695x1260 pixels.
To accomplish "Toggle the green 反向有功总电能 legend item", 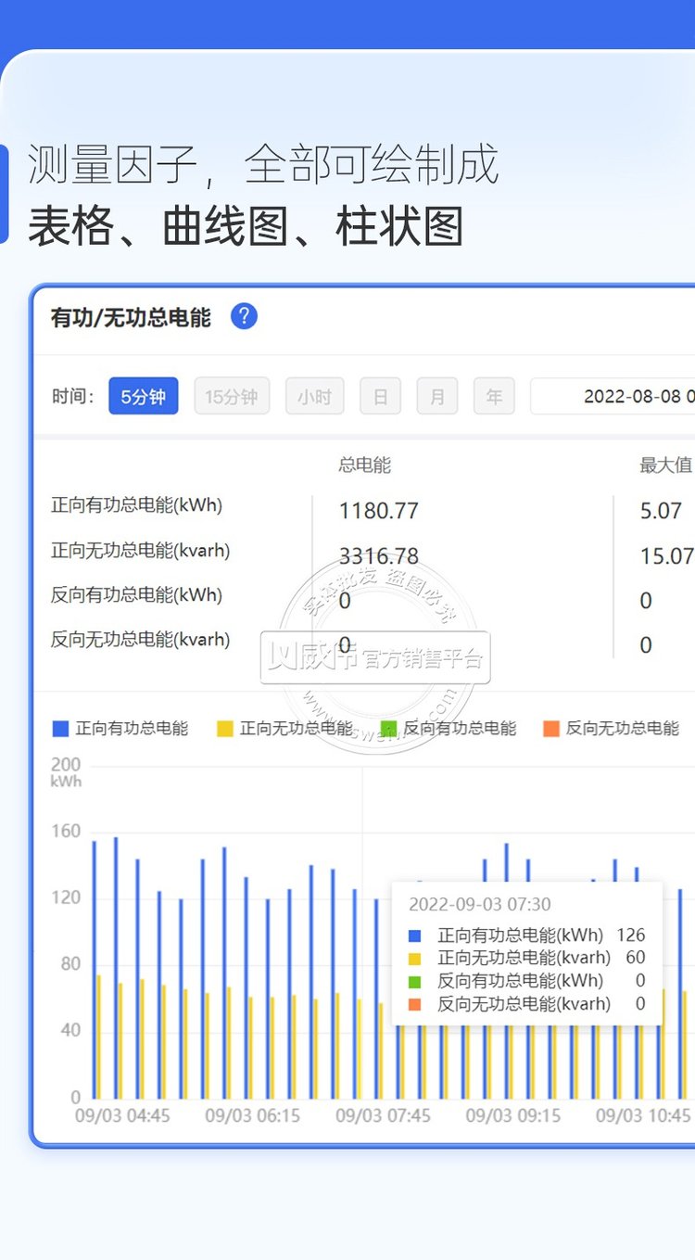I will 448,729.
